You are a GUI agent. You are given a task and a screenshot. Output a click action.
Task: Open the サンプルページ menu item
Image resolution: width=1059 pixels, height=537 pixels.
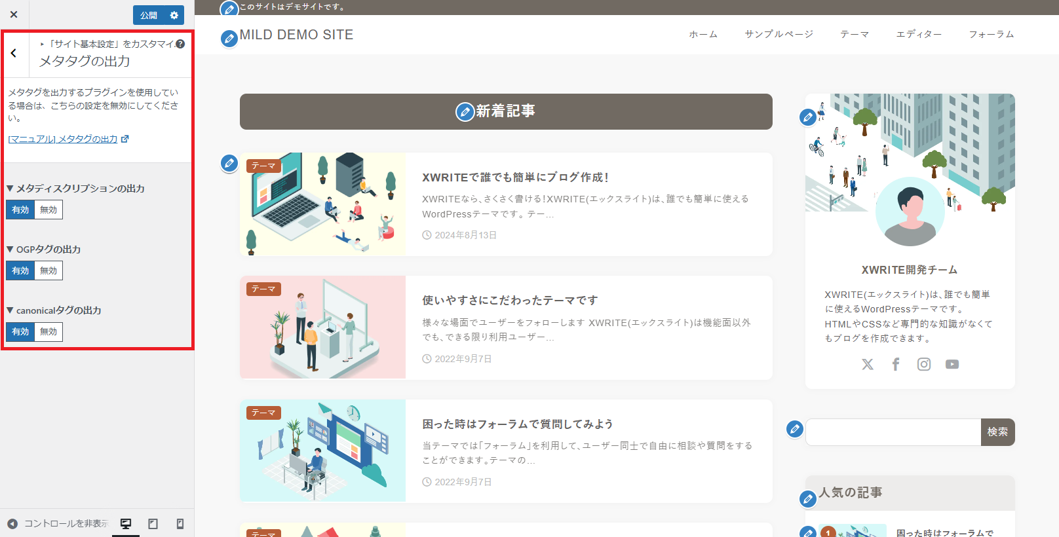click(x=779, y=34)
